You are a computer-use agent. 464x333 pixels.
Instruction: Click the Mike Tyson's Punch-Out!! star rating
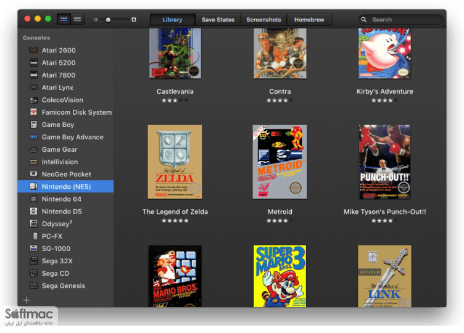click(x=384, y=221)
